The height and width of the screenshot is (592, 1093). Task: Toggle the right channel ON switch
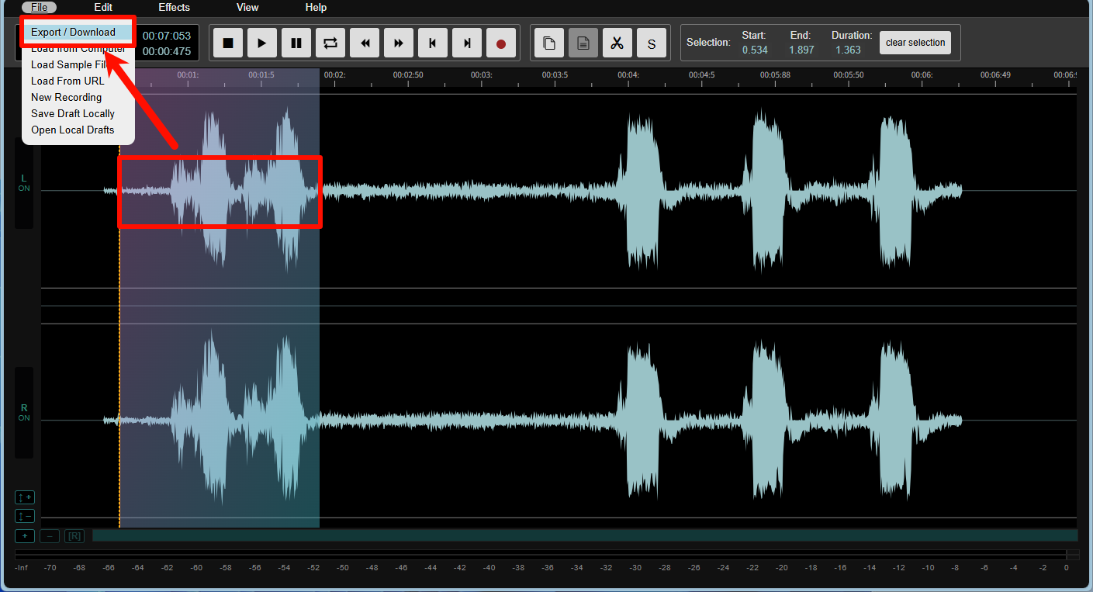pyautogui.click(x=24, y=413)
